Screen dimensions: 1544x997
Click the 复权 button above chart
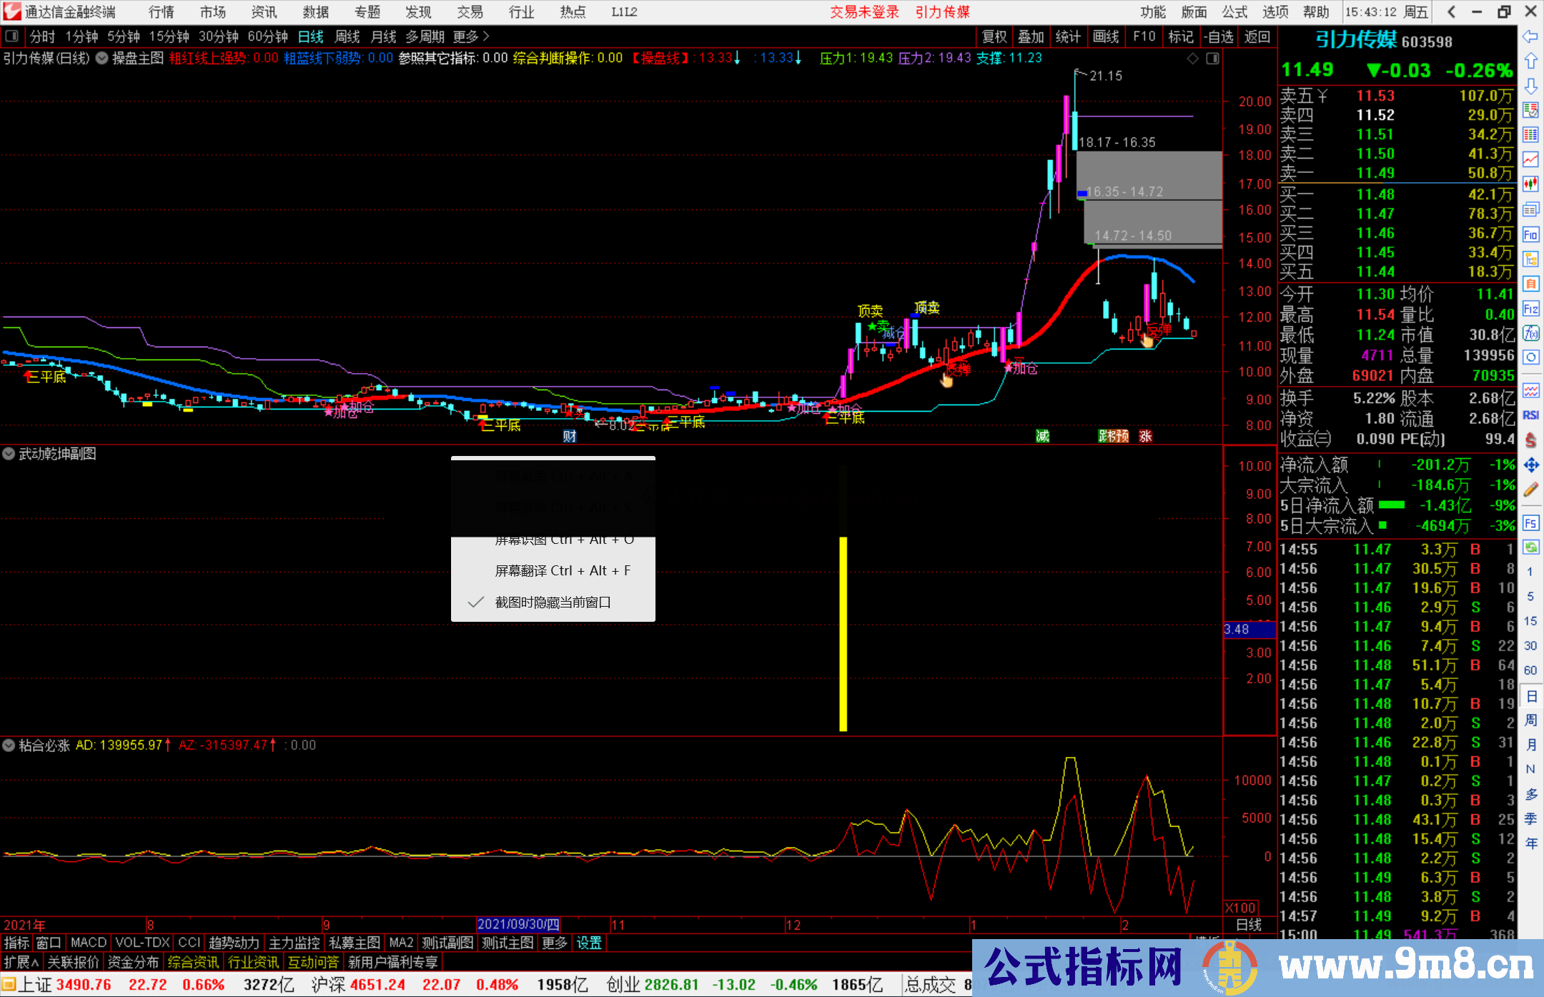point(994,36)
